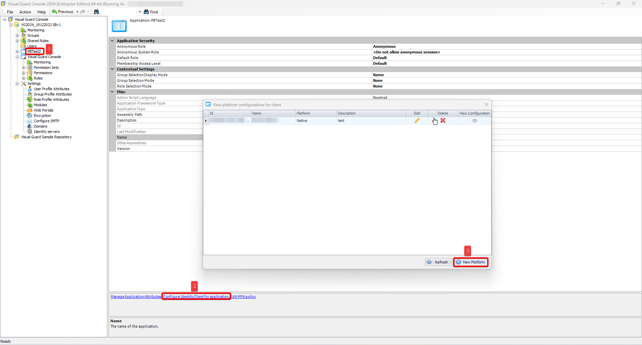
Task: Open the Help menu
Action: [x=41, y=12]
